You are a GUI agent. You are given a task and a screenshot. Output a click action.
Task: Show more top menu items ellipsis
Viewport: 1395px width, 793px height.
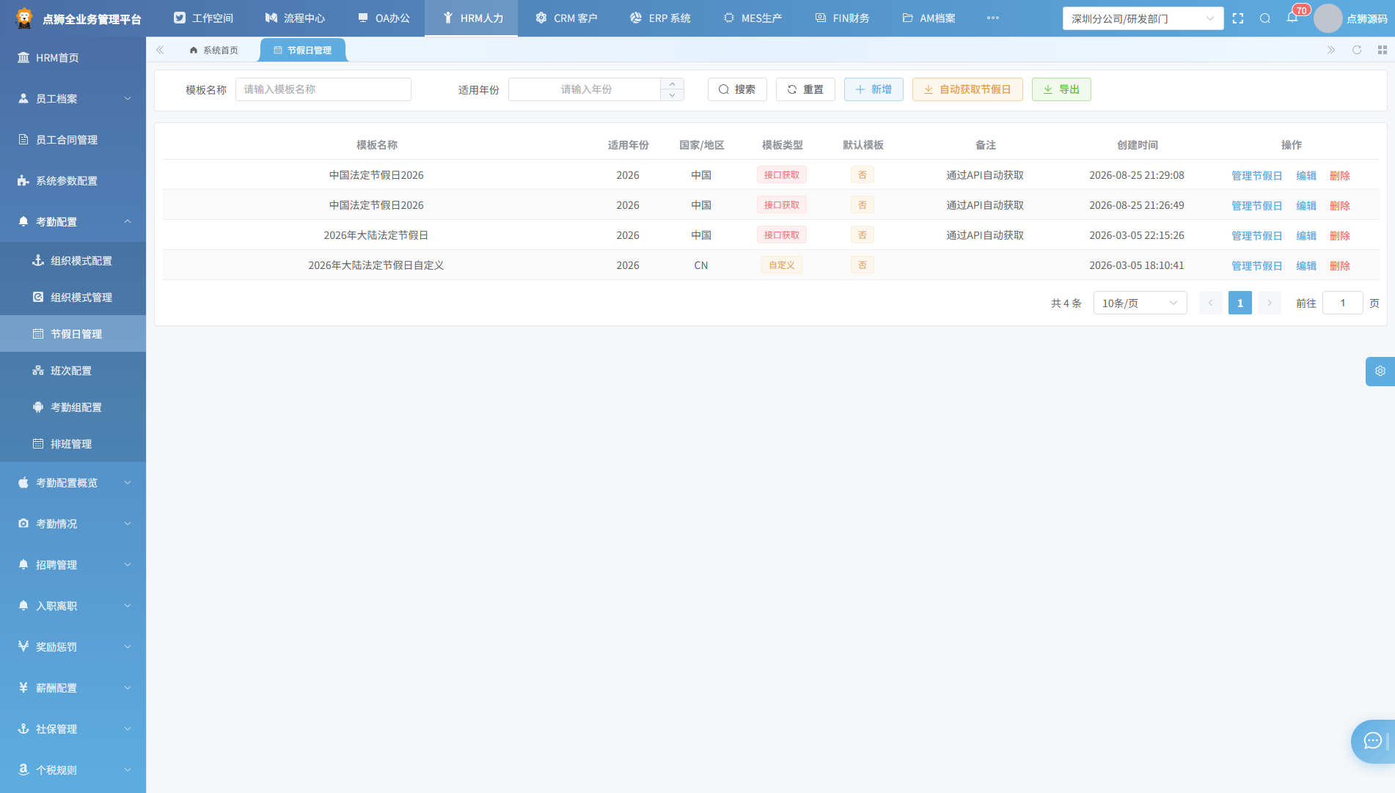click(993, 18)
